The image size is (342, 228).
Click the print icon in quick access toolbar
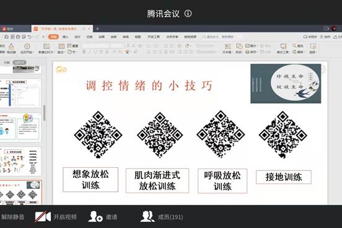(18, 37)
